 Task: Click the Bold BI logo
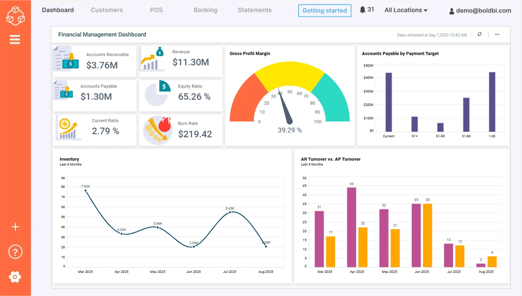15,15
